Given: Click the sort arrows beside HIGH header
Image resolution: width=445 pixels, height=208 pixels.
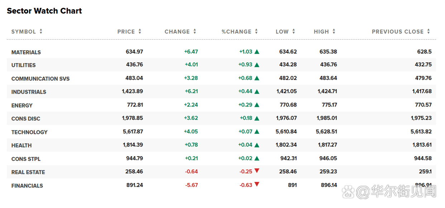Looking at the screenshot, I should (334, 31).
